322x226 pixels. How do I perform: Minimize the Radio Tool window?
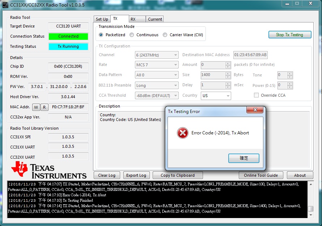[x=287, y=4]
